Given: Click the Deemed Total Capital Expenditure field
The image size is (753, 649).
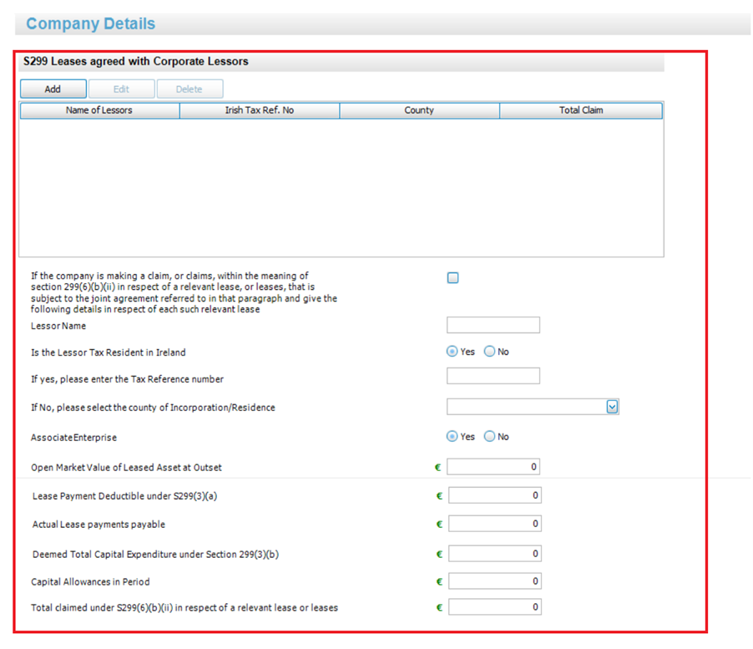Looking at the screenshot, I should click(x=495, y=554).
